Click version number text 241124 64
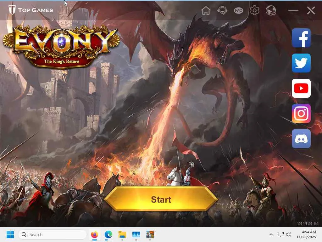Screen dimensions: 322x242 [308, 223]
